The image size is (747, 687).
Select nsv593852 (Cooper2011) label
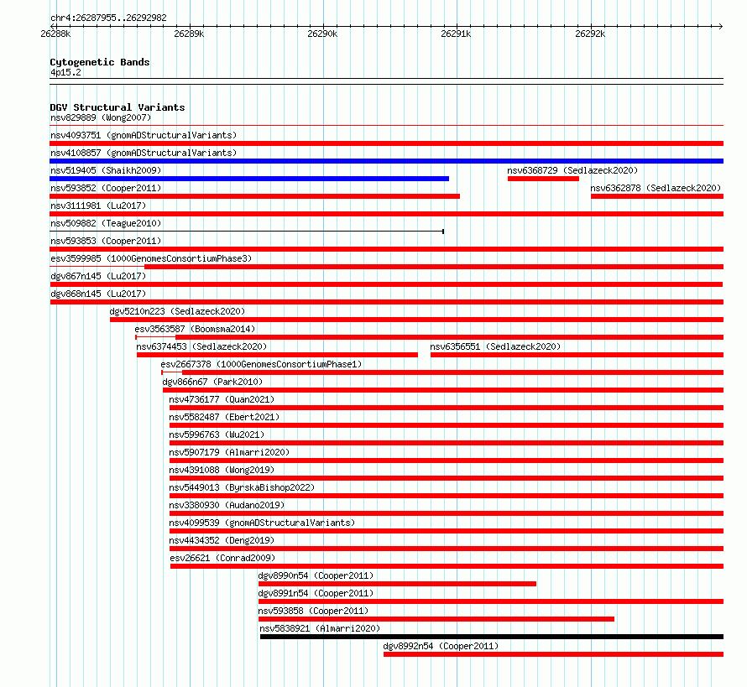tap(106, 188)
